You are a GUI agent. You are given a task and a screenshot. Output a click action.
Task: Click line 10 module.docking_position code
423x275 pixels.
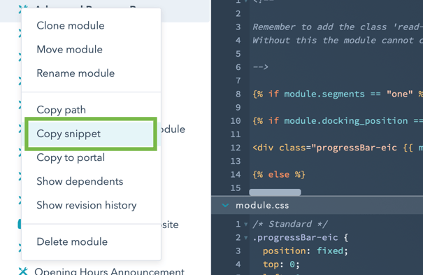pos(337,120)
